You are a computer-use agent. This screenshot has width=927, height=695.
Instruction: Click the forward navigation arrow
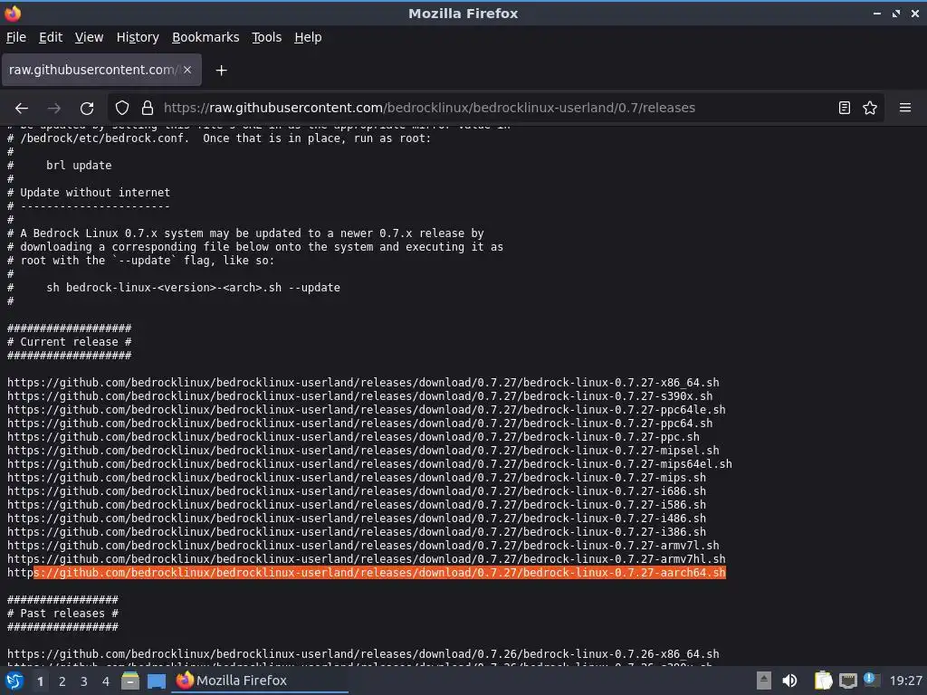pos(54,109)
